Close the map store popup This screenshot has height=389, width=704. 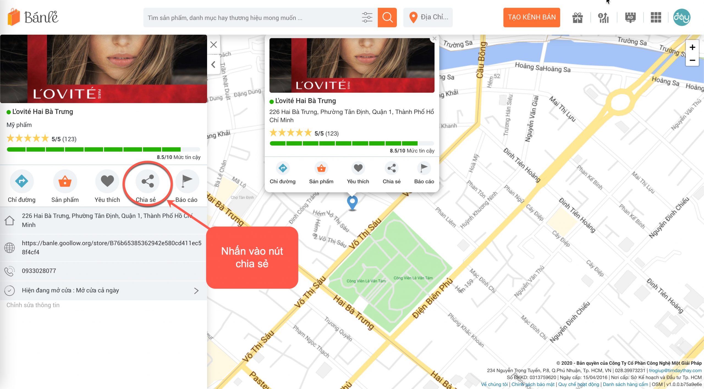click(435, 39)
